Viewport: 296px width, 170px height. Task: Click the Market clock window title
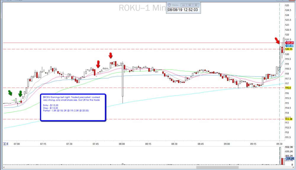click(x=176, y=5)
